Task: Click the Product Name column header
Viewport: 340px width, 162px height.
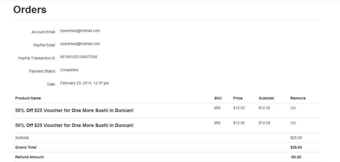Action: (28, 98)
